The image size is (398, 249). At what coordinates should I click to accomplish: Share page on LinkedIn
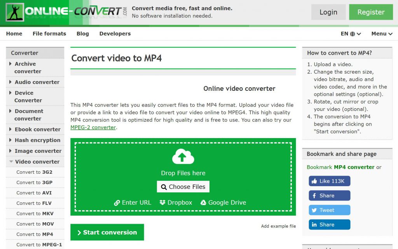coord(330,225)
